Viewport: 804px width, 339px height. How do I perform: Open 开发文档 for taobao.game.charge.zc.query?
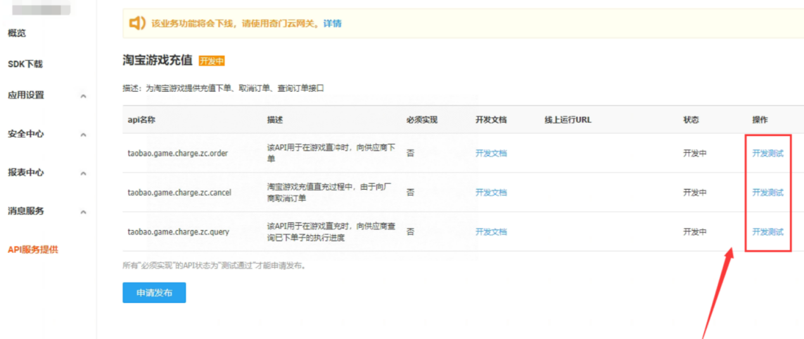491,232
